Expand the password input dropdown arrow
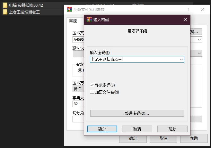 [x=181, y=60]
